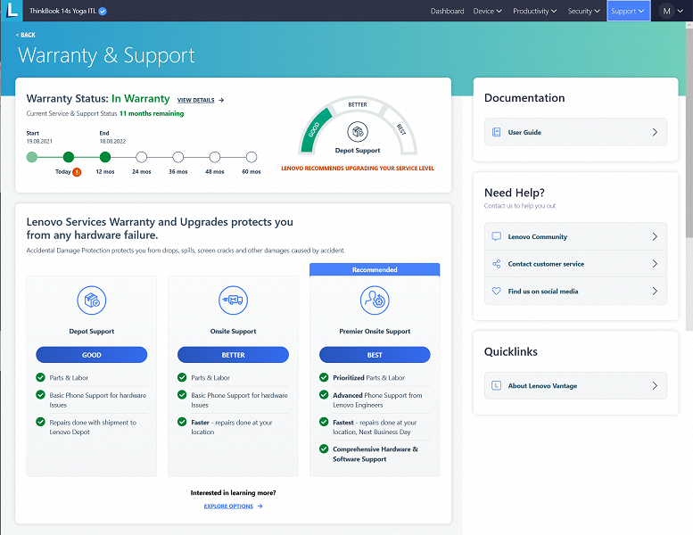Open View Details warranty link

pyautogui.click(x=196, y=100)
